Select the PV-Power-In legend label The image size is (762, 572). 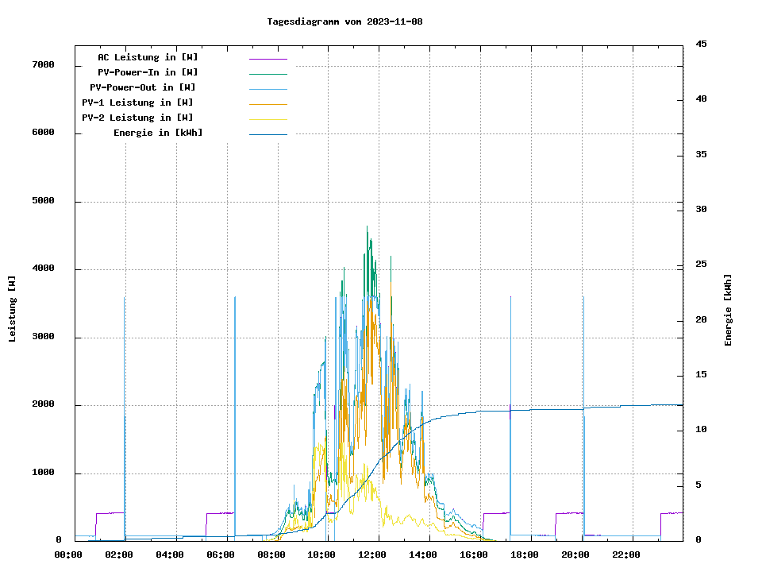[148, 72]
